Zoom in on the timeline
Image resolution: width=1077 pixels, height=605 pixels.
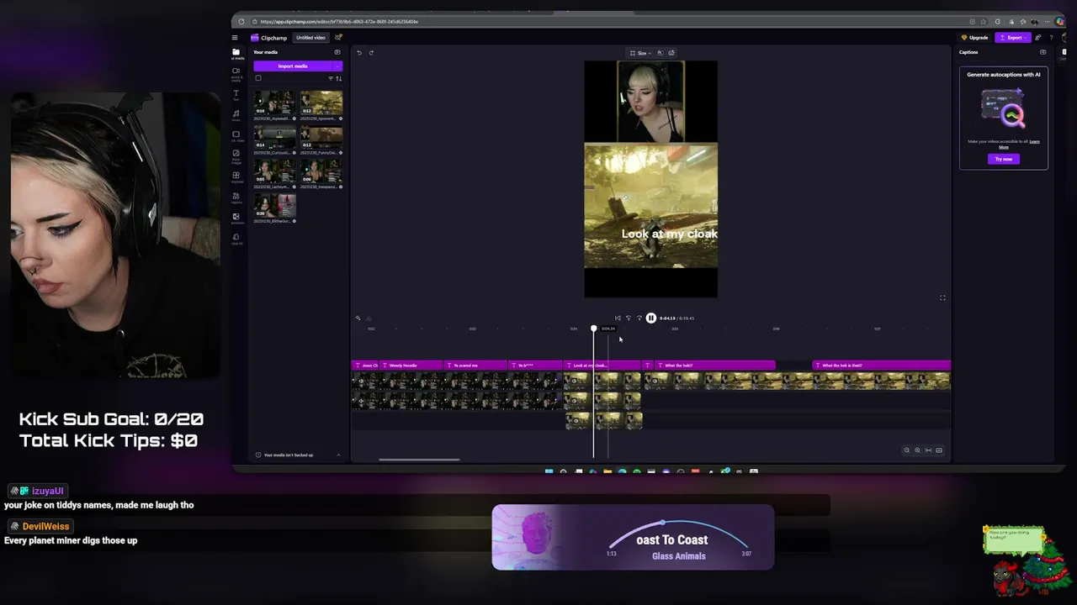917,450
